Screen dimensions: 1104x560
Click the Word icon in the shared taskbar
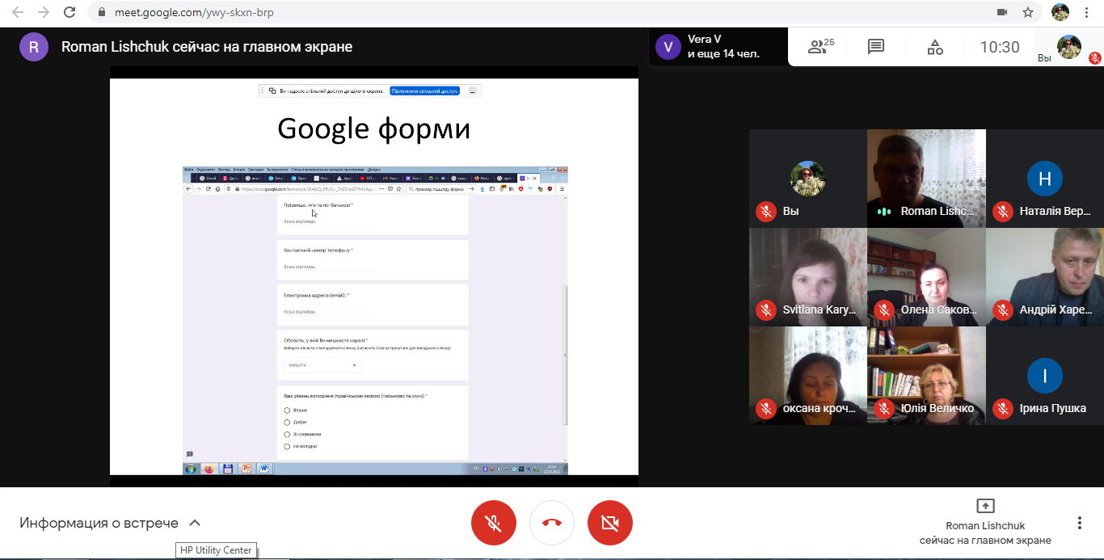click(x=263, y=469)
